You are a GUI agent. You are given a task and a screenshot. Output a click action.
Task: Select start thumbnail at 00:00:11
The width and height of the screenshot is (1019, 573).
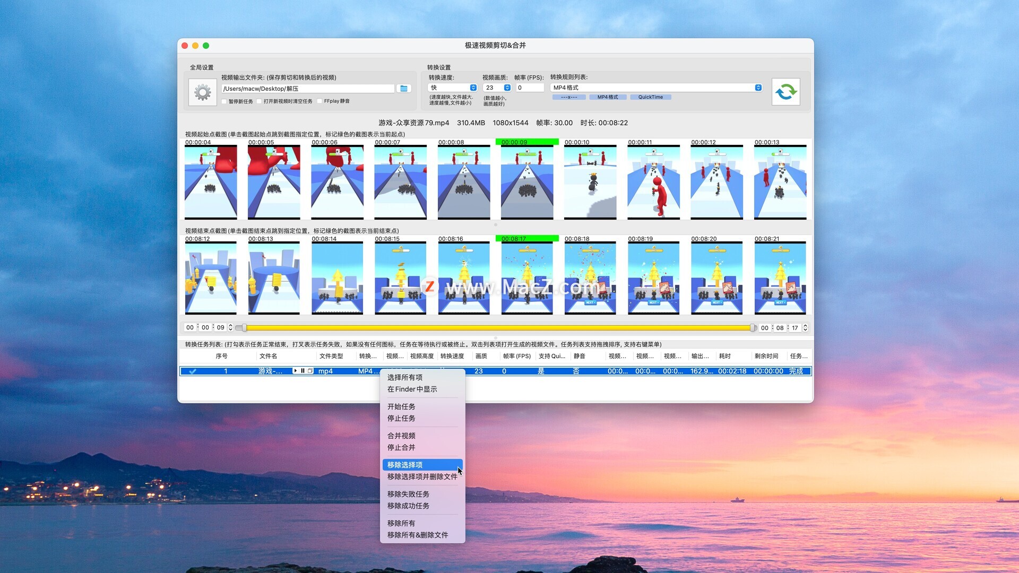(653, 182)
